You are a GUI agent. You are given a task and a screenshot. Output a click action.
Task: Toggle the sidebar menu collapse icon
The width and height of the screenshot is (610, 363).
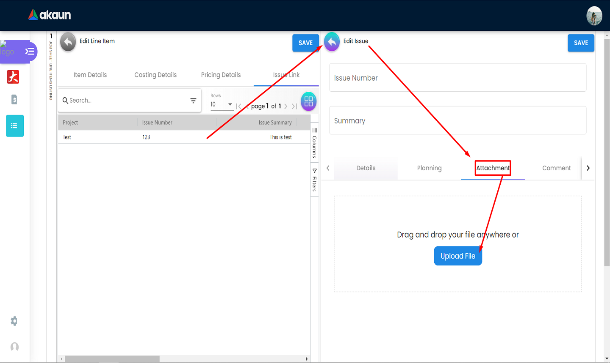pos(30,52)
